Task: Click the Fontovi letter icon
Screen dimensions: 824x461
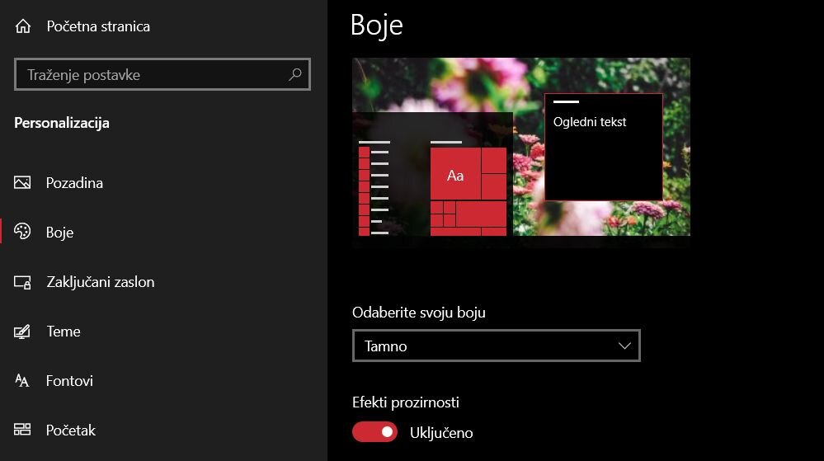Action: tap(22, 381)
